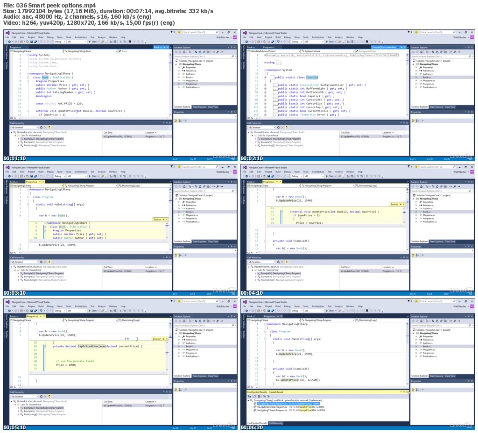Click the Property Pages icon in the 00:06:20 Properties panel
The image size is (478, 433).
click(422, 390)
